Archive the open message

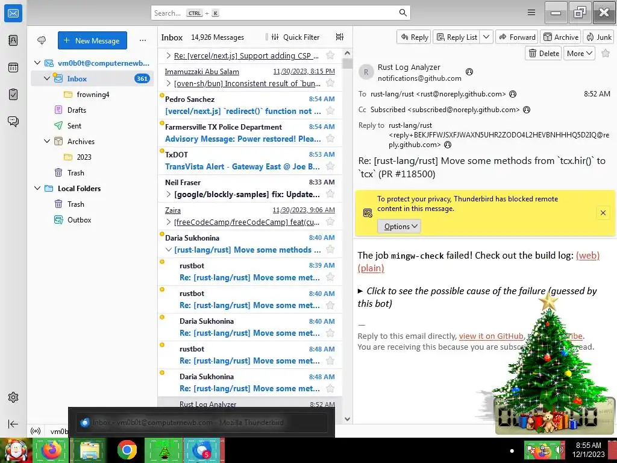[x=561, y=37]
